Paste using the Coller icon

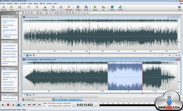(x=61, y=8)
